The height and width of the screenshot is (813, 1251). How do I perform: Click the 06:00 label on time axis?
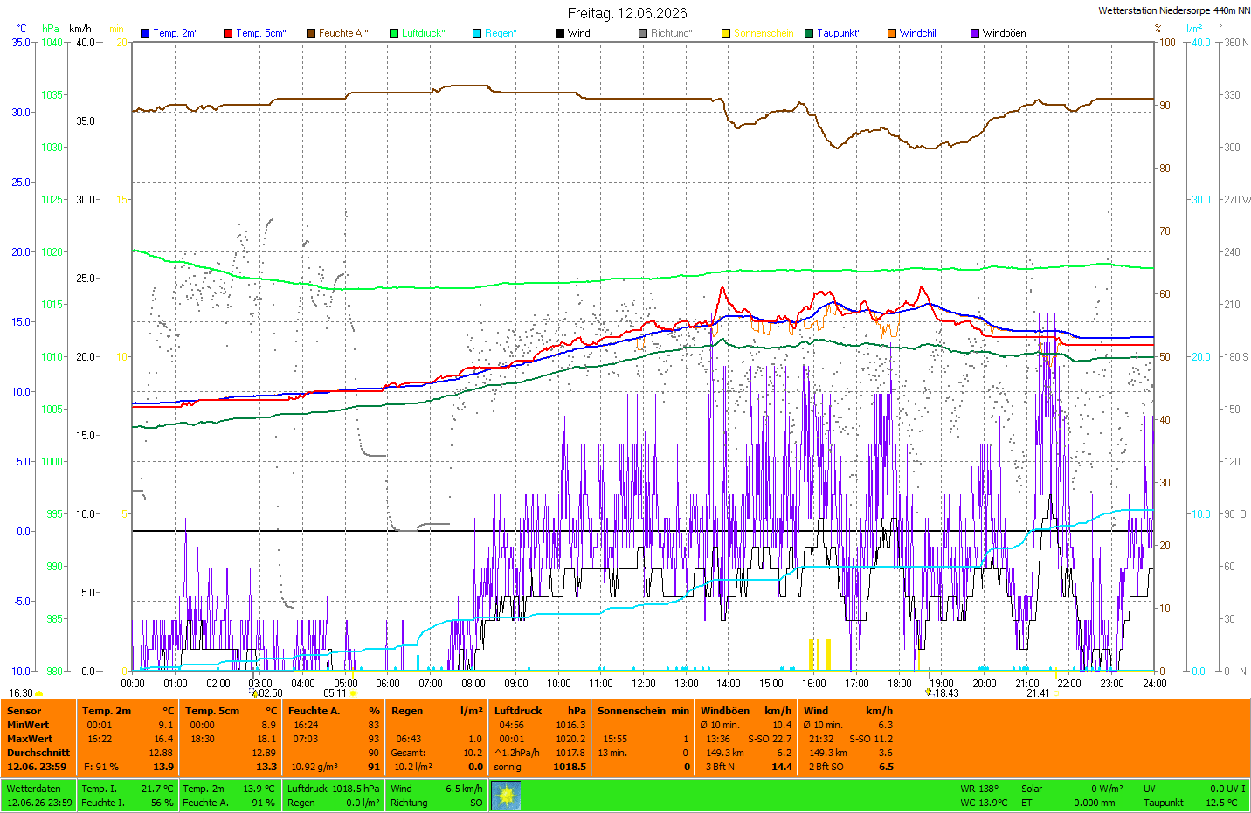388,684
